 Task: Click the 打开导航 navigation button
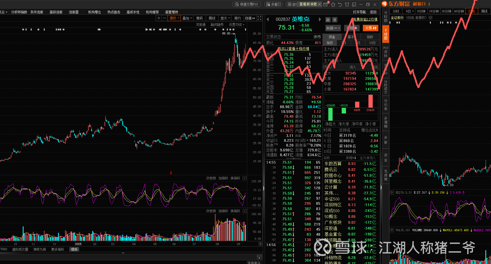tap(359, 12)
